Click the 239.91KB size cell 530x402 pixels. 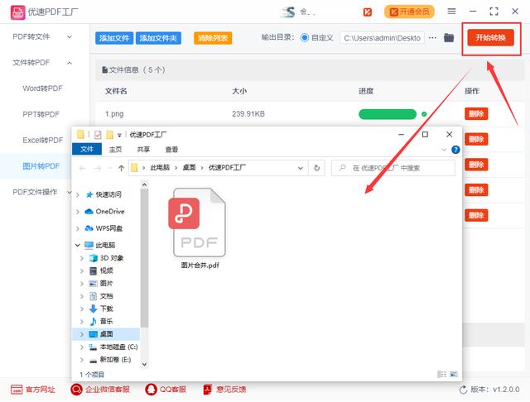click(248, 114)
